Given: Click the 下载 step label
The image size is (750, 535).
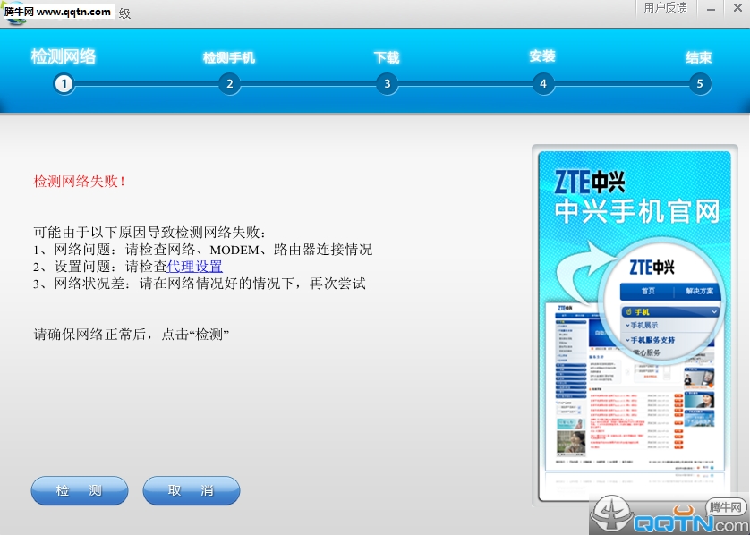Looking at the screenshot, I should pos(387,58).
